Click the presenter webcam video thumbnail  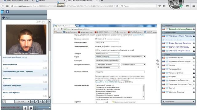pyautogui.click(x=26, y=39)
